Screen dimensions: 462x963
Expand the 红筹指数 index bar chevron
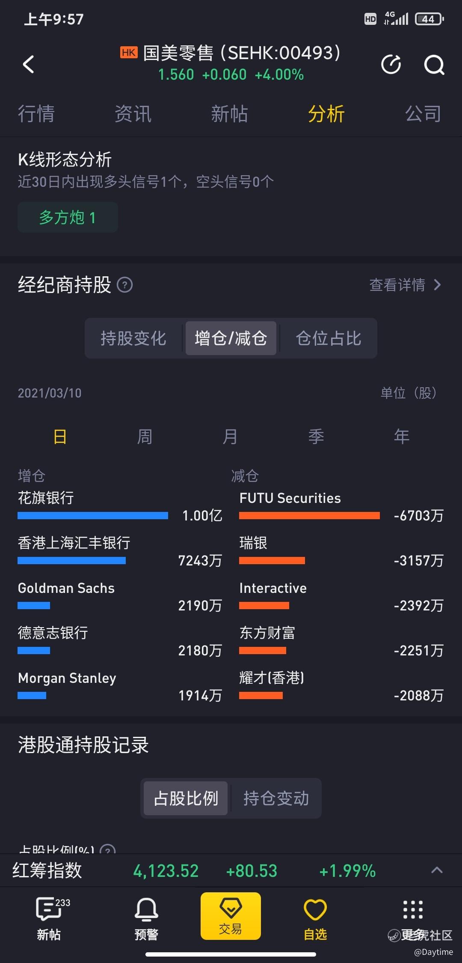tap(437, 870)
